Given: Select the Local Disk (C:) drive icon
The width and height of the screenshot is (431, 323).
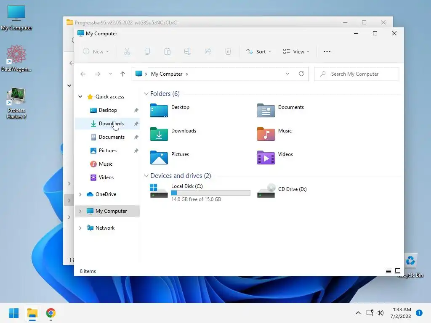Looking at the screenshot, I should click(x=159, y=191).
